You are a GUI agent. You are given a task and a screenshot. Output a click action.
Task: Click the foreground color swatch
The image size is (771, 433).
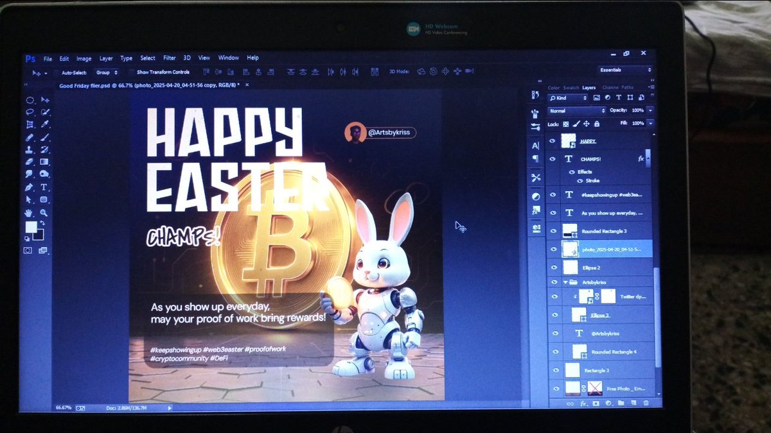click(x=31, y=227)
